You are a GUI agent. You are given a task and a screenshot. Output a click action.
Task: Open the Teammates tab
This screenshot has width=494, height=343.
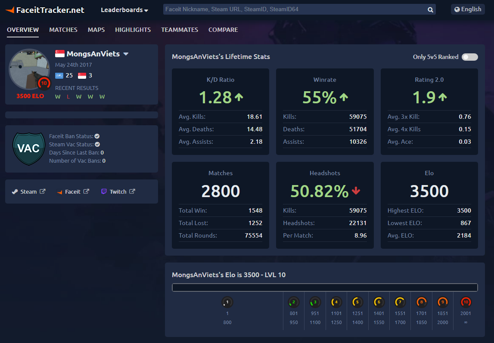(180, 30)
